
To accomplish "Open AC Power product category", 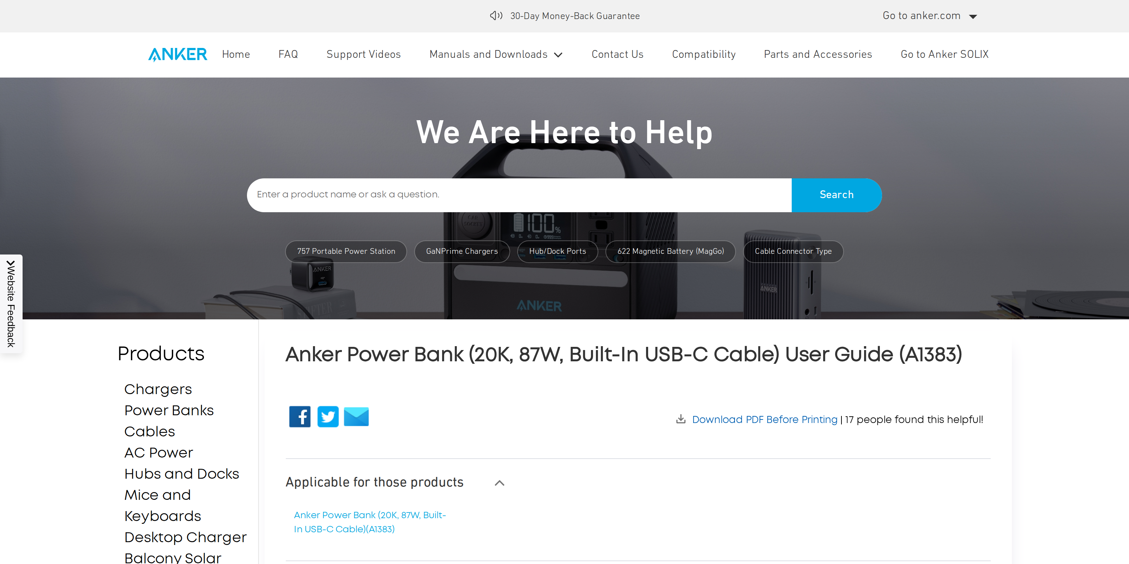I will pyautogui.click(x=159, y=452).
